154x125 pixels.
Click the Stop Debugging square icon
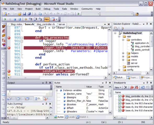[x=15, y=19]
